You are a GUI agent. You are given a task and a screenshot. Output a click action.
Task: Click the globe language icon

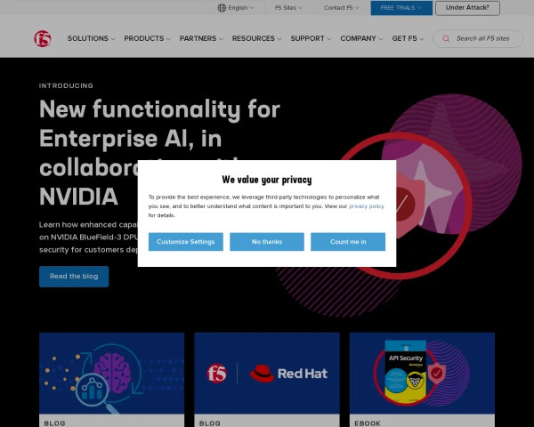pyautogui.click(x=222, y=8)
